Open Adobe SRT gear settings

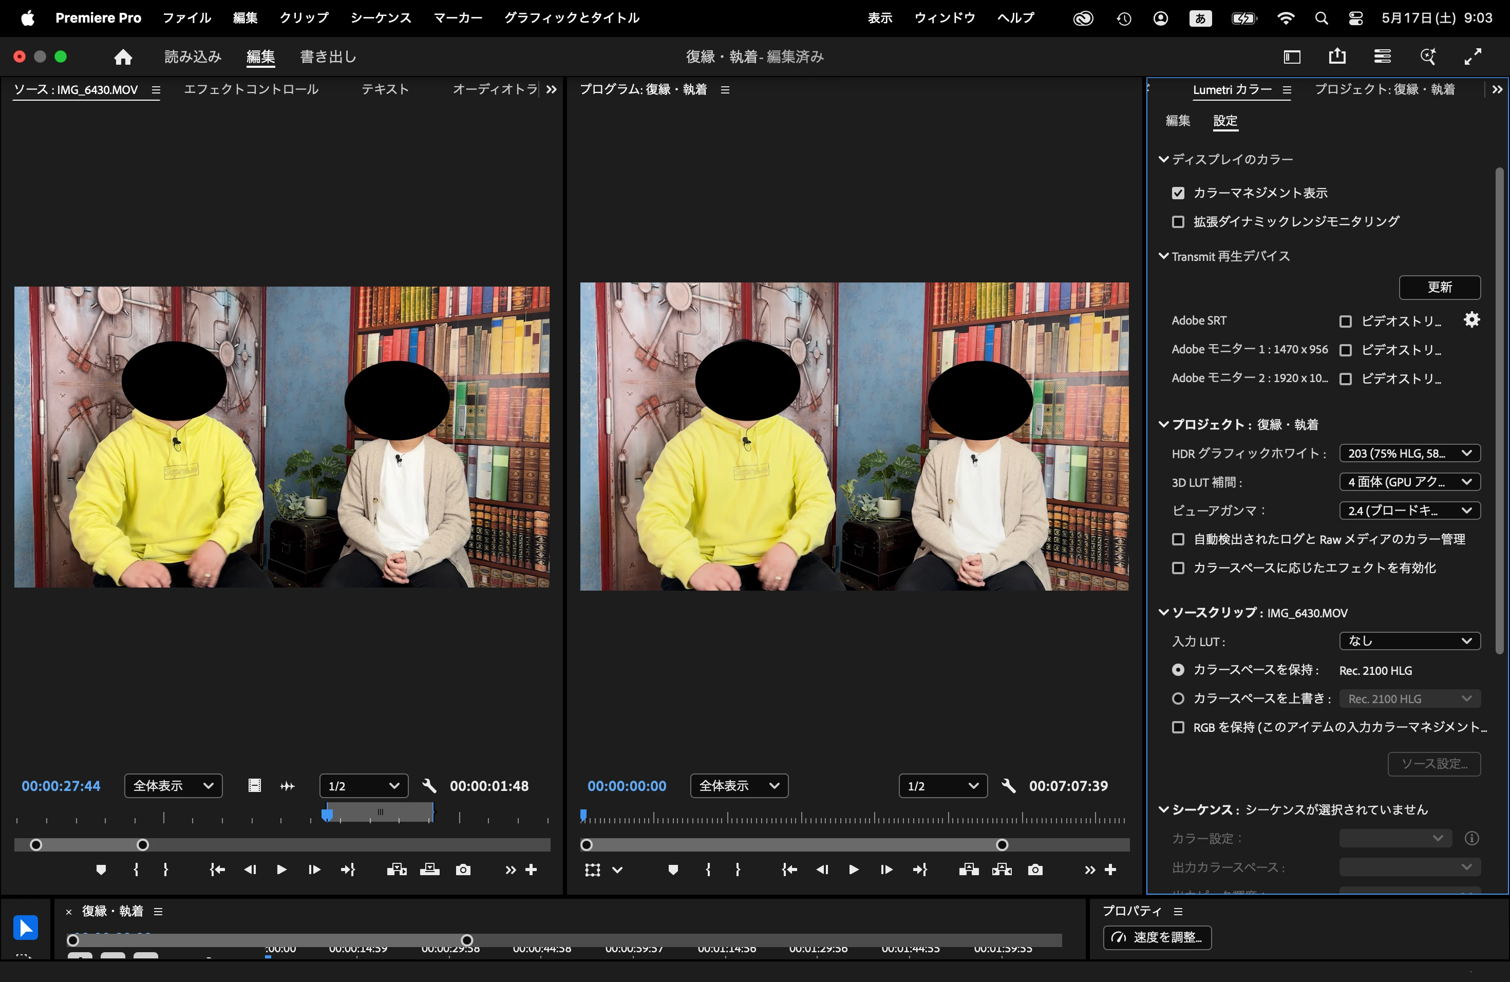[x=1471, y=320]
